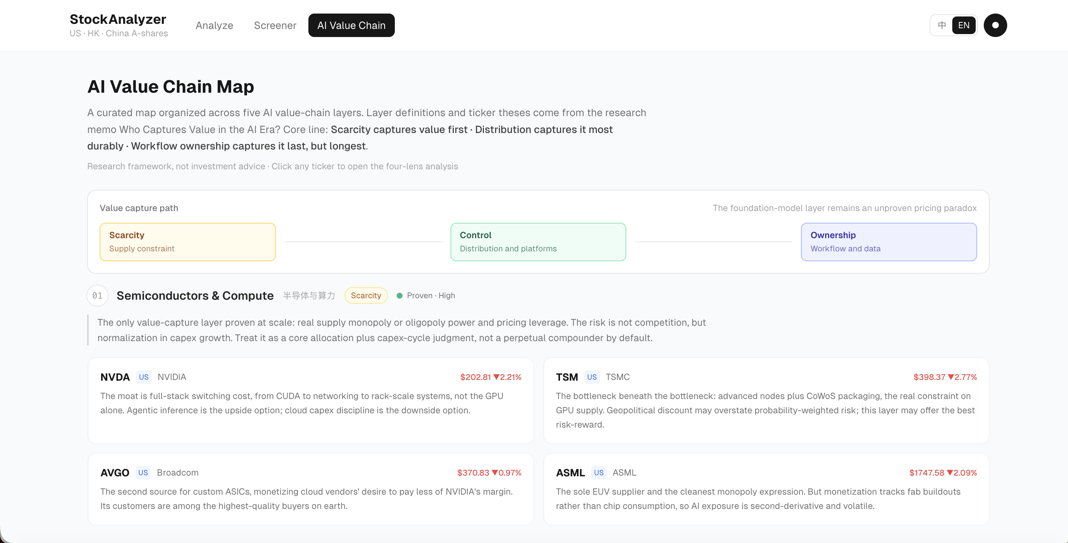Viewport: 1068px width, 543px height.
Task: Select EN language option
Action: [x=964, y=25]
